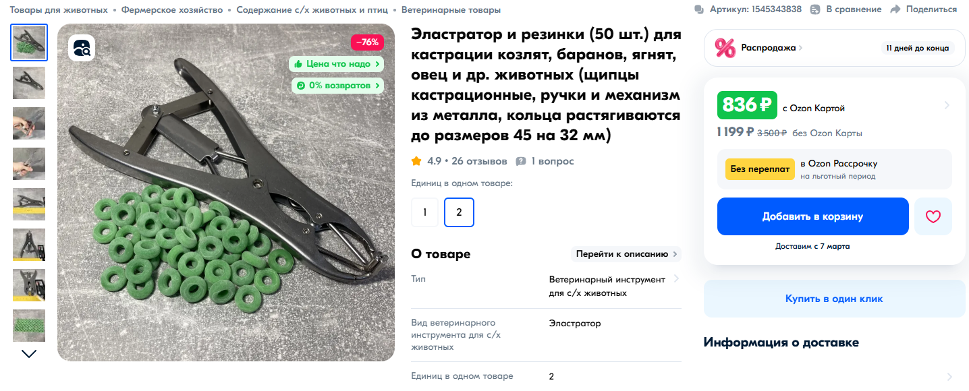Click the heart favorite icon
Screen dimensions: 969x391
[x=933, y=216]
